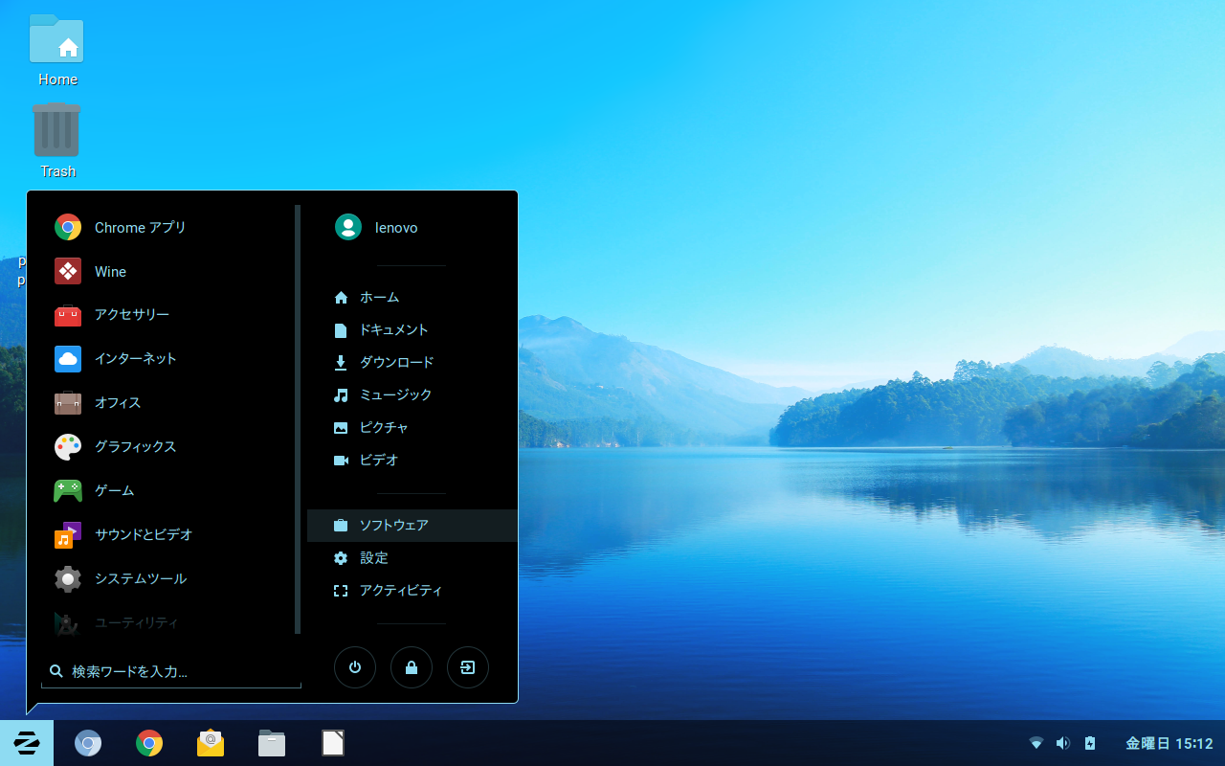The image size is (1225, 766).
Task: Open 設定 from the menu
Action: coord(373,558)
